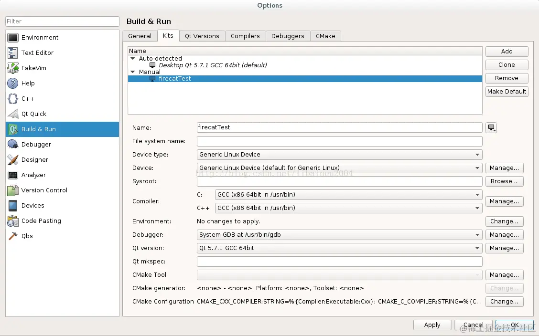
Task: Click the Make Default button
Action: [507, 92]
